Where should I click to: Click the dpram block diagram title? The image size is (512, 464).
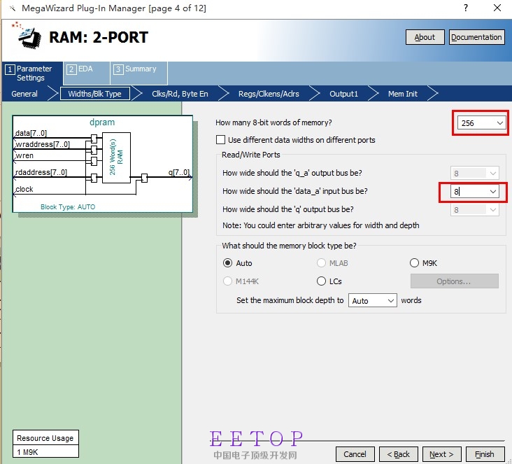tap(102, 122)
